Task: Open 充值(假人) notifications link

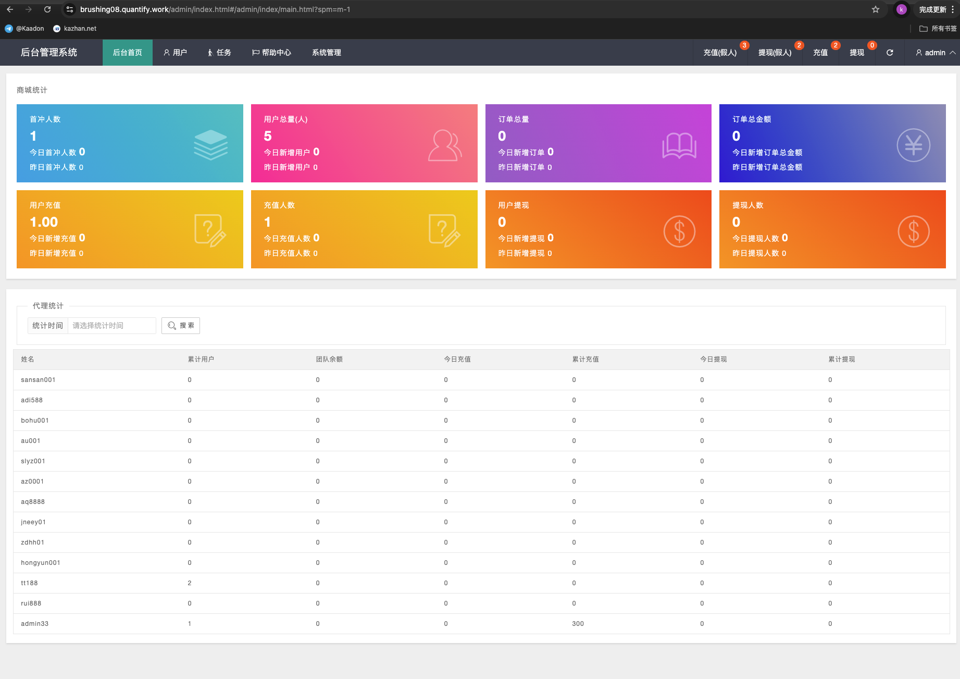Action: click(720, 53)
